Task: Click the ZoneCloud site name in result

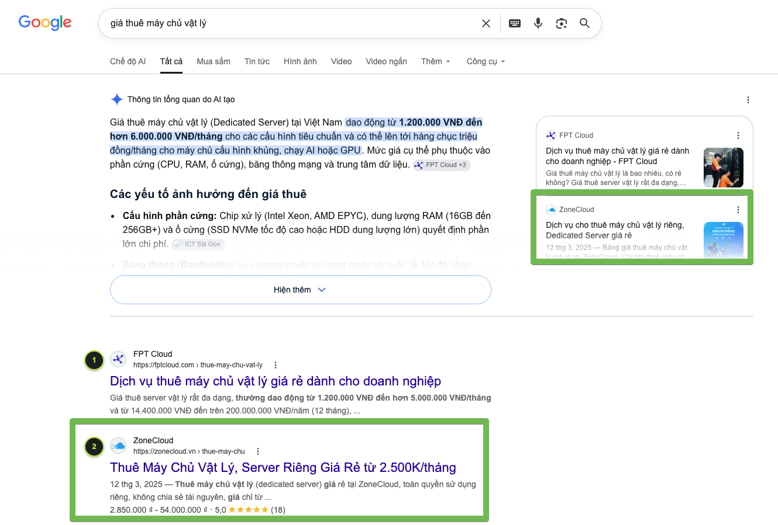Action: click(153, 440)
